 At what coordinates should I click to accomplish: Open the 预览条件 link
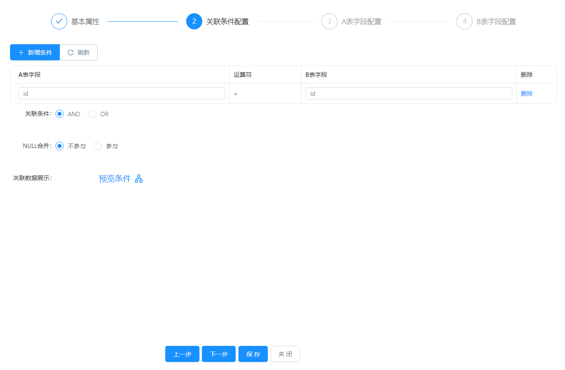pyautogui.click(x=115, y=179)
